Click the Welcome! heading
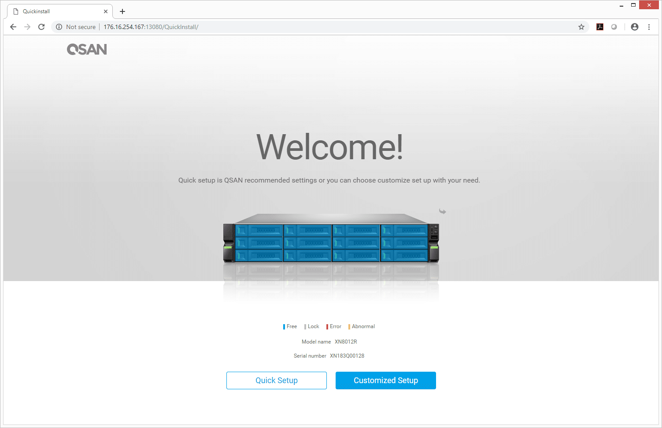This screenshot has width=662, height=428. pyautogui.click(x=330, y=147)
